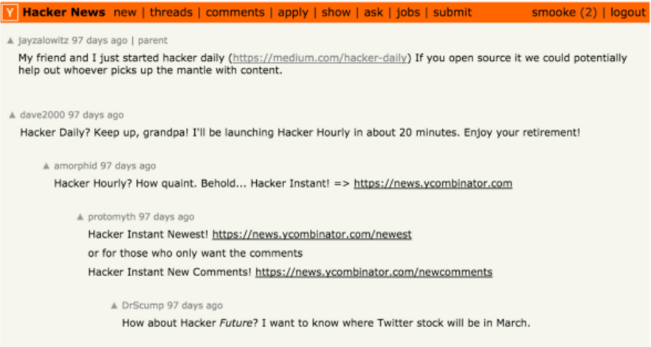Upvote amorphid's comment
This screenshot has width=651, height=347.
coord(46,166)
